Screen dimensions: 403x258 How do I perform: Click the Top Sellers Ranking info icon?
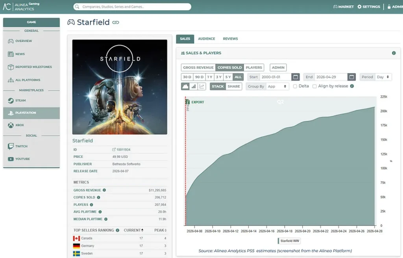click(x=117, y=230)
